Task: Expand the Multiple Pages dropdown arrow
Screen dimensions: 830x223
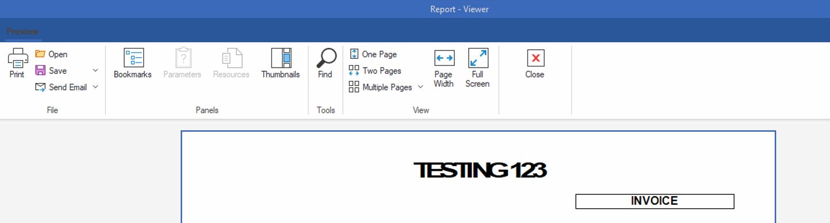Action: click(420, 87)
